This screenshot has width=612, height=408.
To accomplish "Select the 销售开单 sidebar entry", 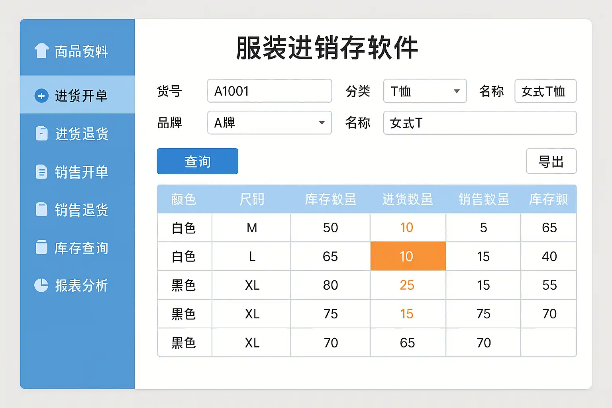I will (81, 172).
